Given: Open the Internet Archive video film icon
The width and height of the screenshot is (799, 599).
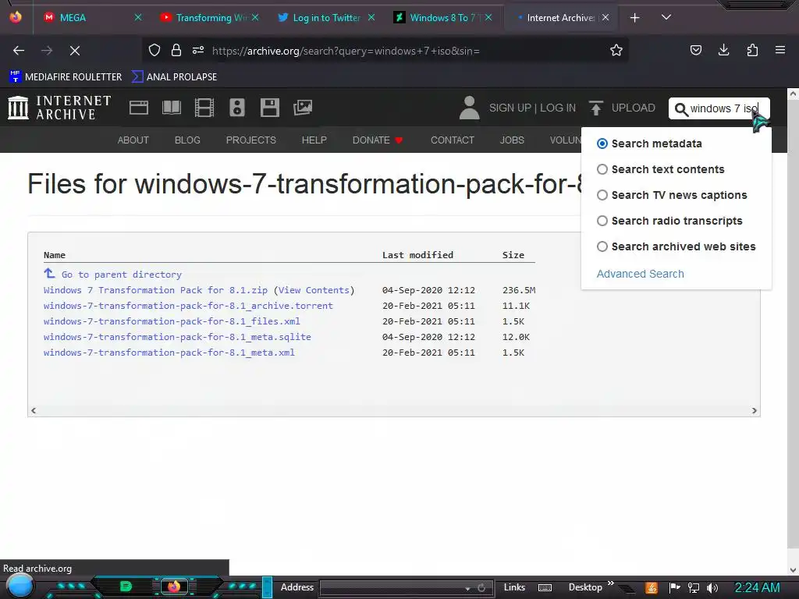Looking at the screenshot, I should click(204, 108).
